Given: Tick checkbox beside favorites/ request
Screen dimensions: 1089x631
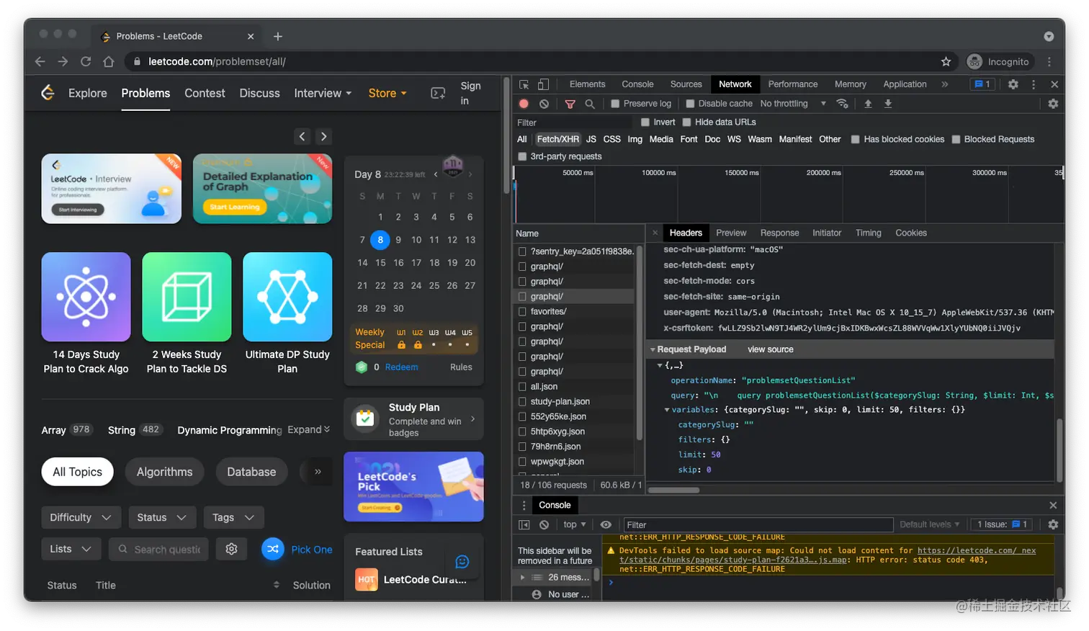Looking at the screenshot, I should [x=522, y=312].
